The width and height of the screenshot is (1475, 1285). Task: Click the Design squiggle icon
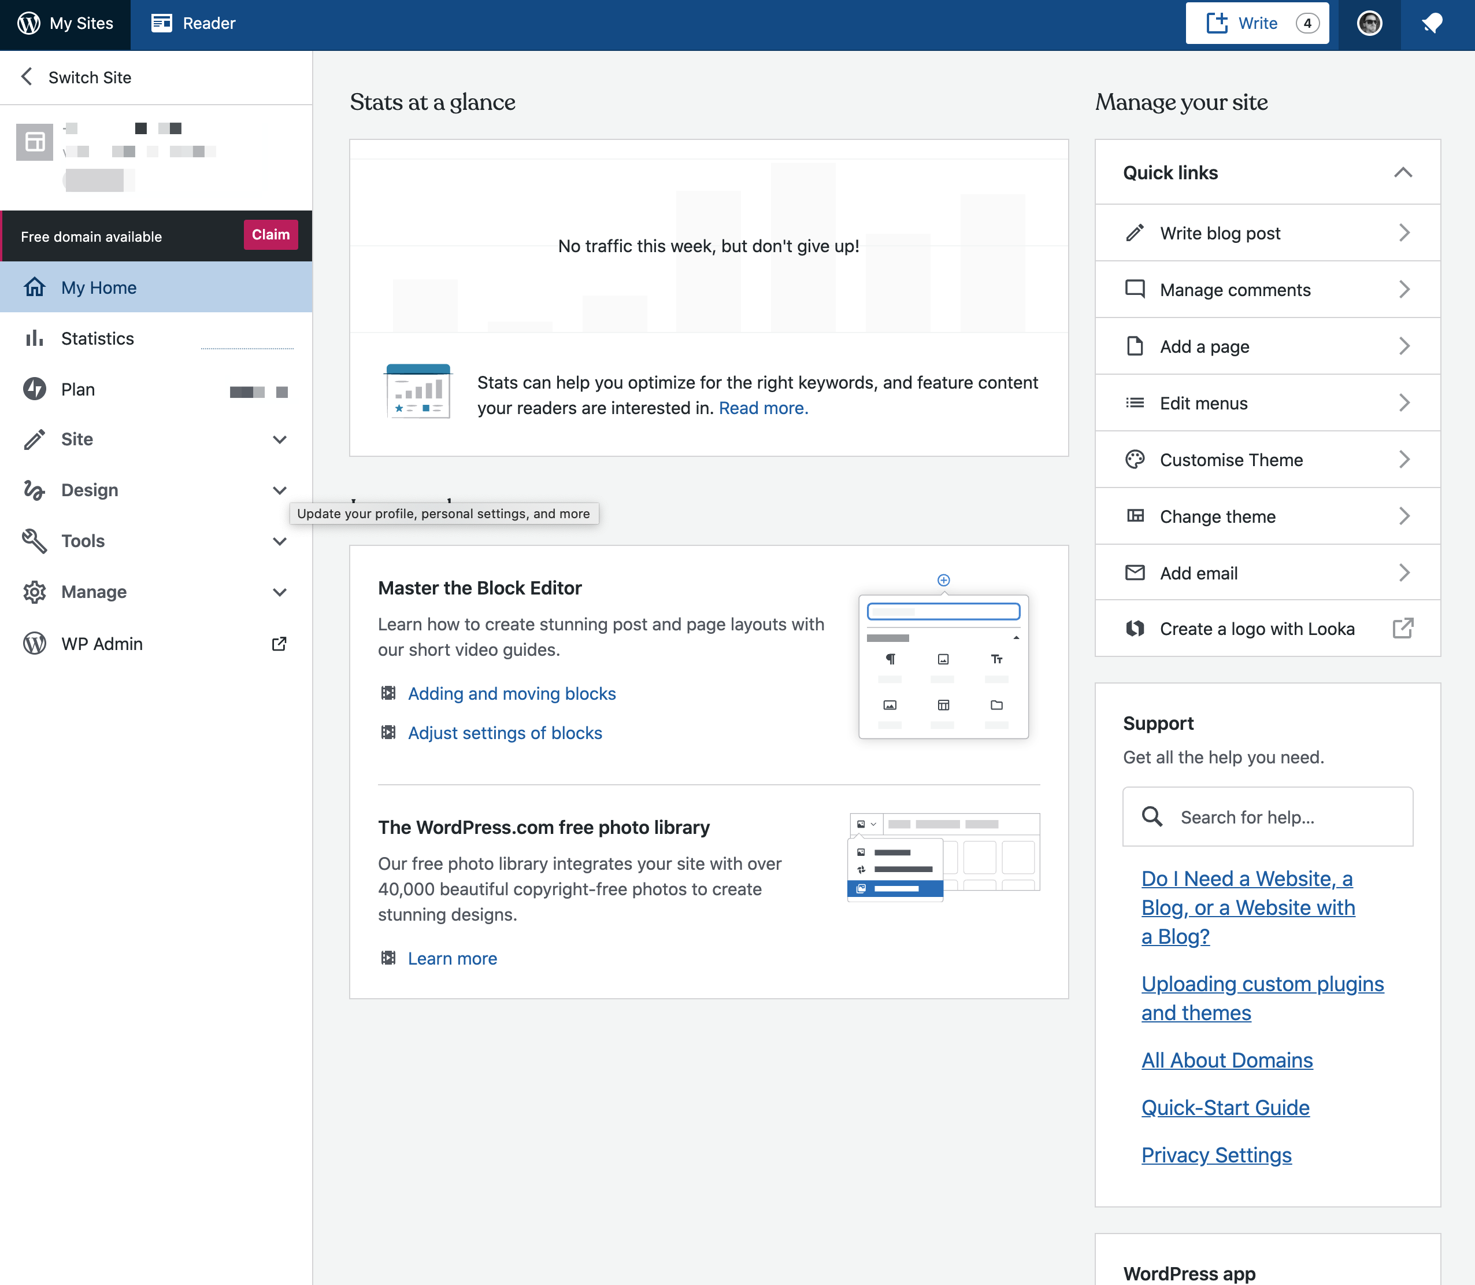[35, 490]
